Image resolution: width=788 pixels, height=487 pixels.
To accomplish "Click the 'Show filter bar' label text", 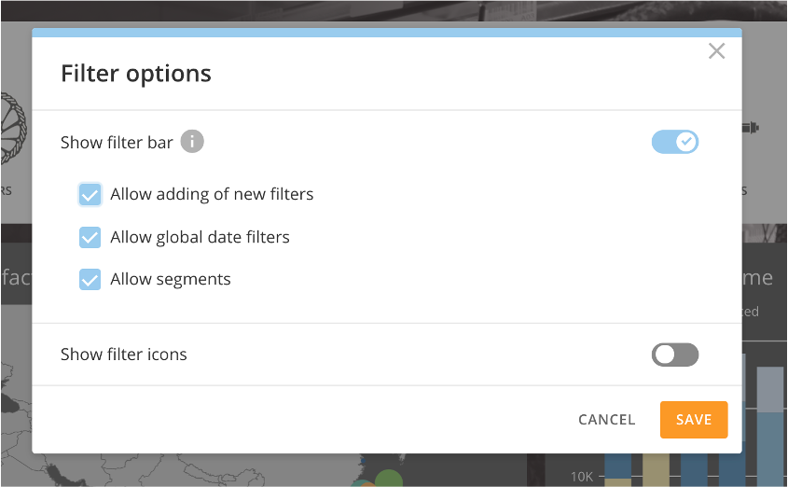I will 117,143.
